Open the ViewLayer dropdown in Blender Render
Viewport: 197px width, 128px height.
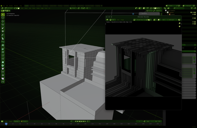(x=173, y=20)
